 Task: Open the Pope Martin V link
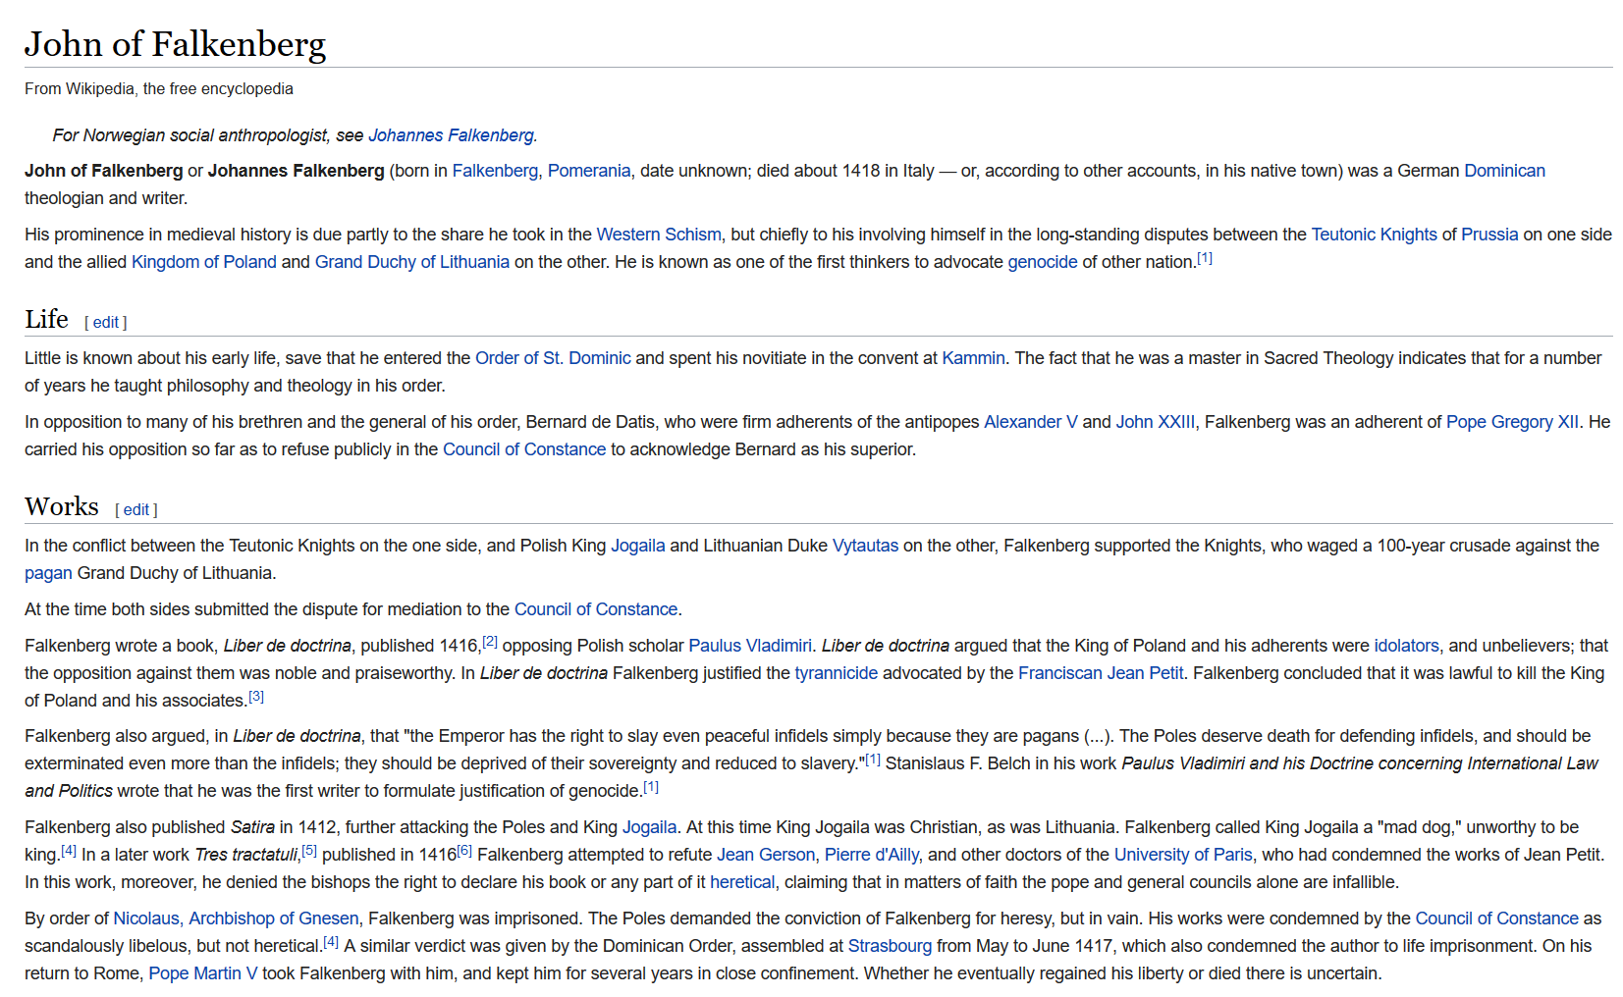point(203,973)
